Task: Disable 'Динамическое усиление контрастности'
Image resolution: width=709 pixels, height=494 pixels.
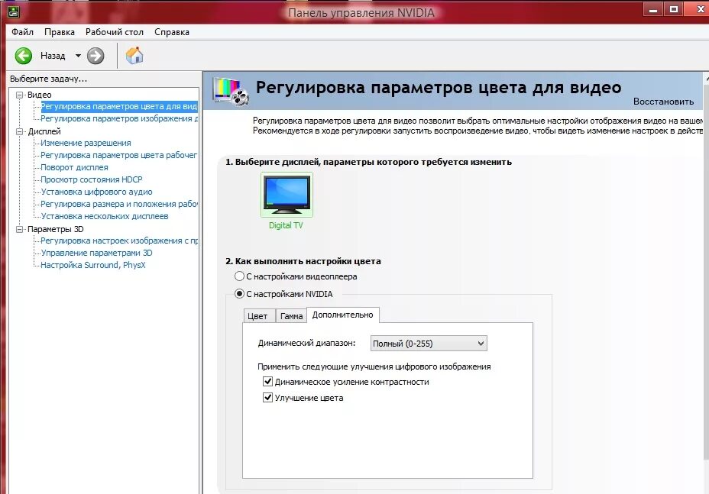Action: pyautogui.click(x=267, y=383)
